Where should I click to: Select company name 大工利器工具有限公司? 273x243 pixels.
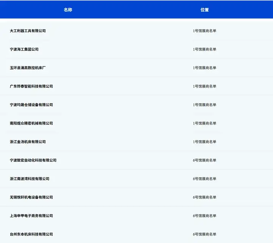click(x=28, y=31)
